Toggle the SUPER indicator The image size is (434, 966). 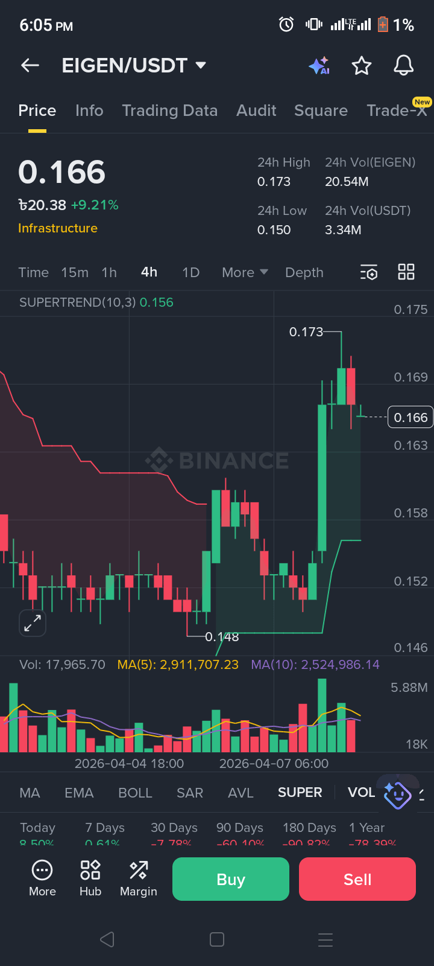(x=300, y=793)
